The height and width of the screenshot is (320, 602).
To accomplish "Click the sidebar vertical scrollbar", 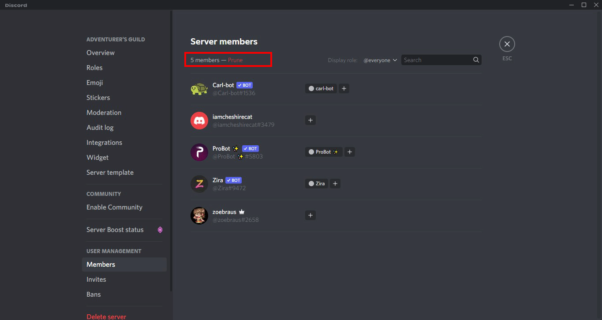I will pyautogui.click(x=171, y=151).
